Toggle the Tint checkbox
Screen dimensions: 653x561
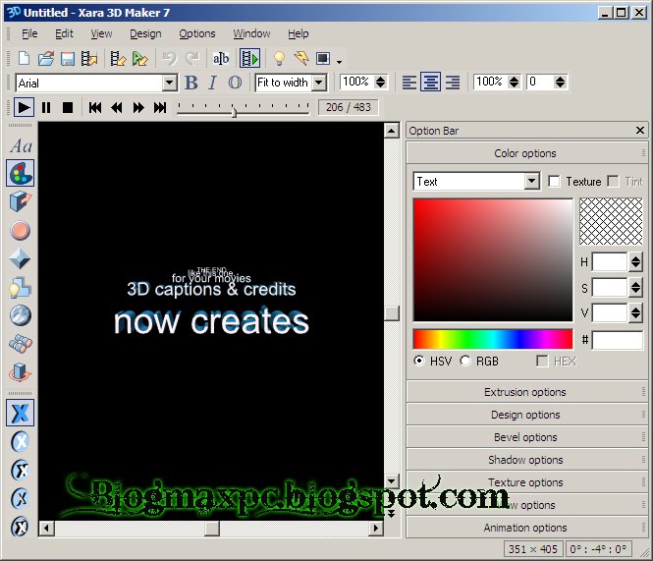coord(613,182)
